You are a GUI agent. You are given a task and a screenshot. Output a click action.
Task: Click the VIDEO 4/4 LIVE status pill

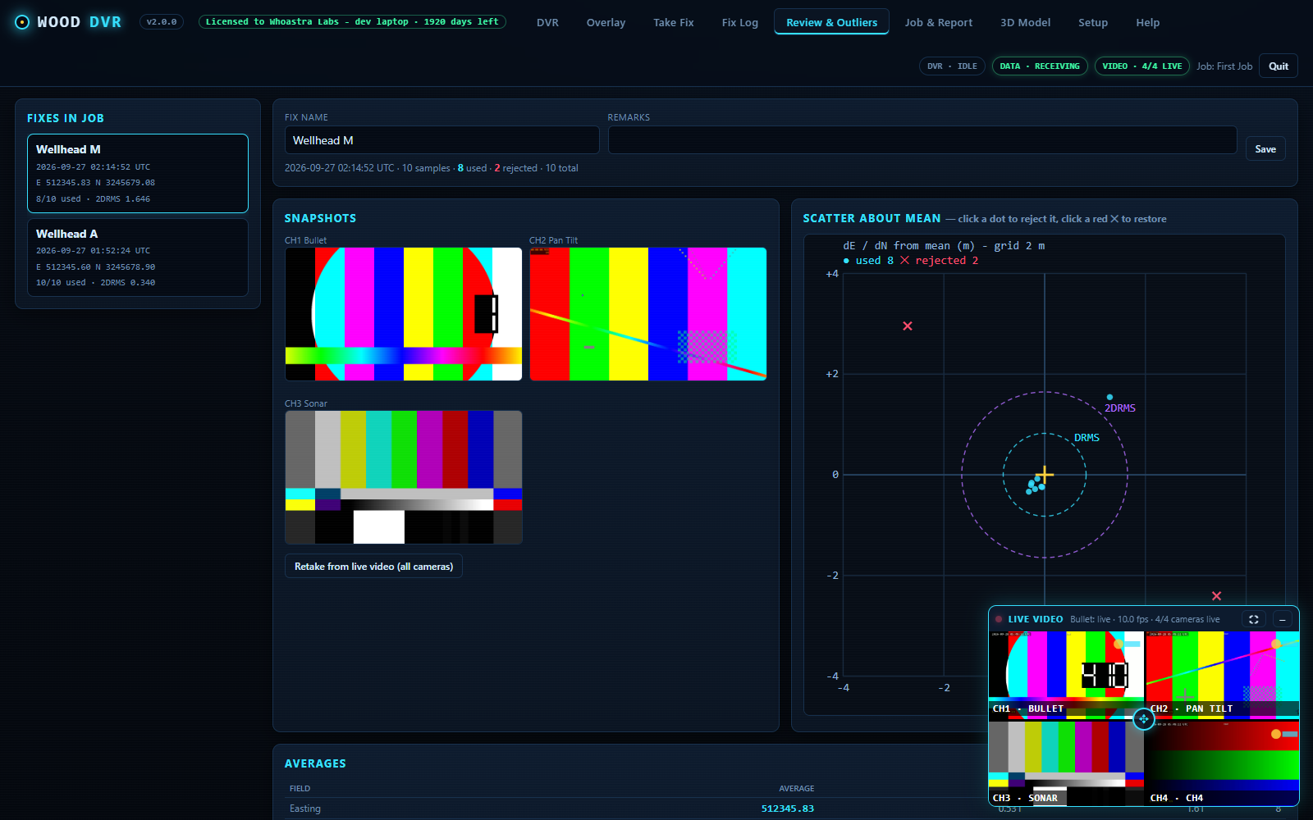[1142, 66]
